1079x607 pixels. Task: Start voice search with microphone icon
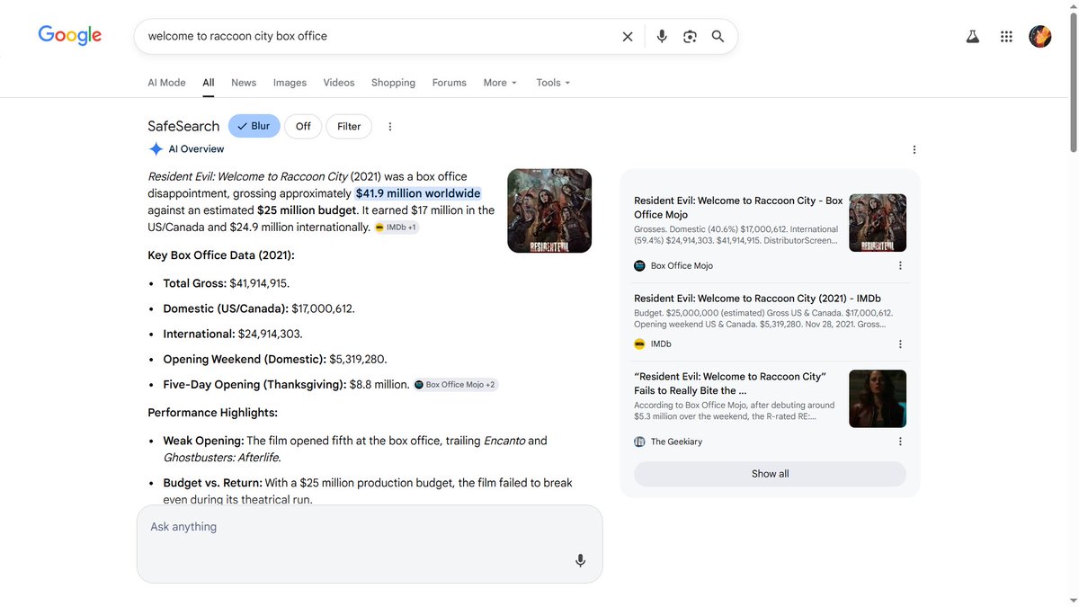662,37
